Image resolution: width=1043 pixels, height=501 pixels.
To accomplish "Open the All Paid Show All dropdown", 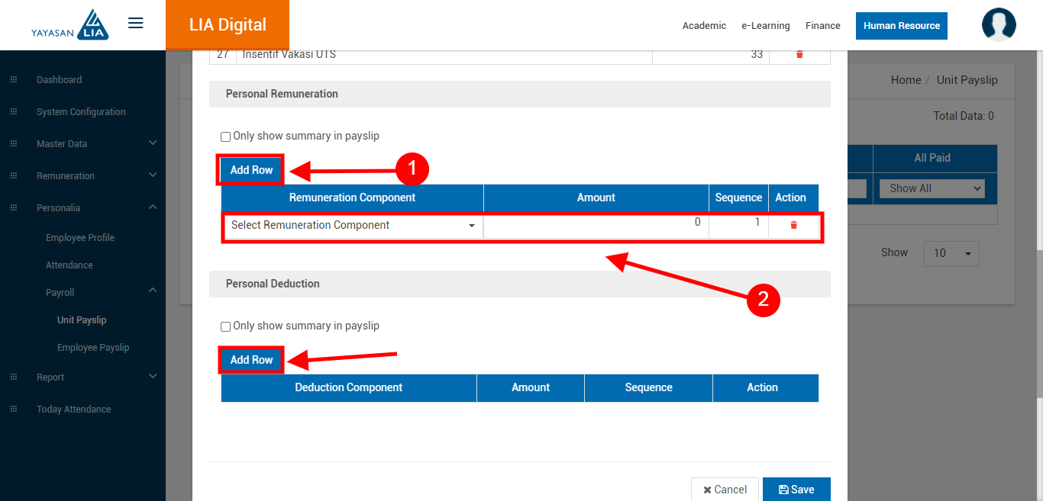I will click(x=932, y=188).
